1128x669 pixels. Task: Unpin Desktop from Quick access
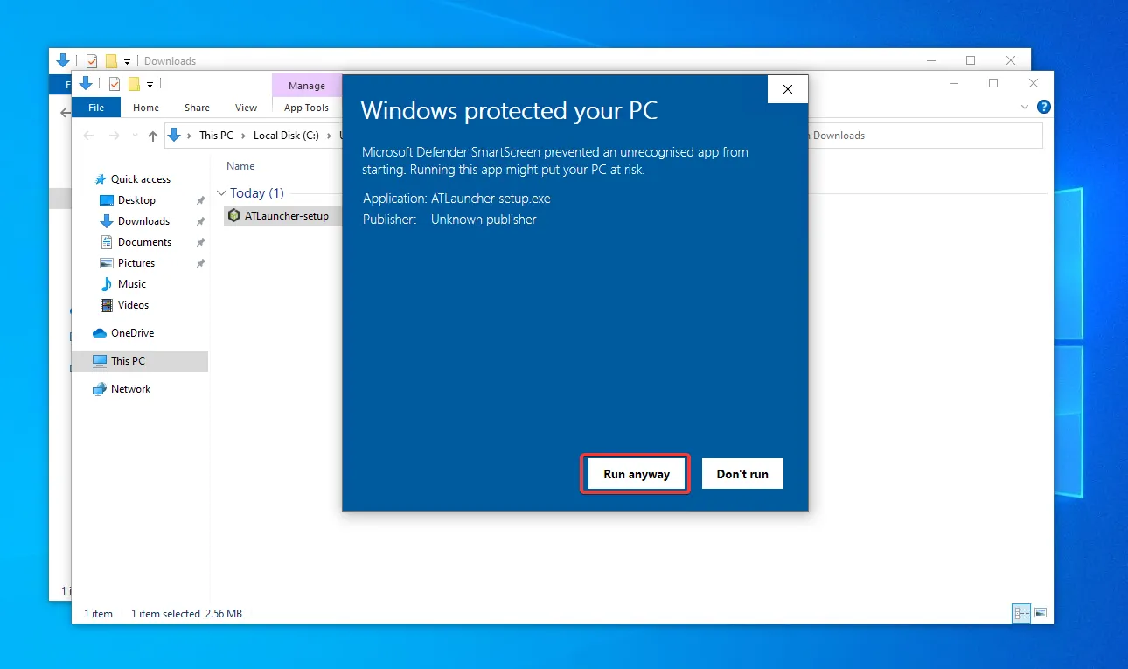tap(199, 199)
